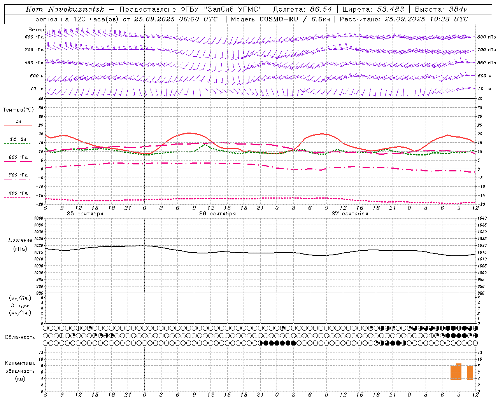The height and width of the screenshot is (398, 498).
Task: Click the '25 сентября' date label
Action: click(85, 214)
